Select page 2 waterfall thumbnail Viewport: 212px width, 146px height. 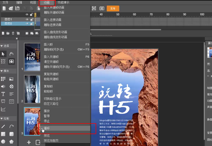point(32,89)
